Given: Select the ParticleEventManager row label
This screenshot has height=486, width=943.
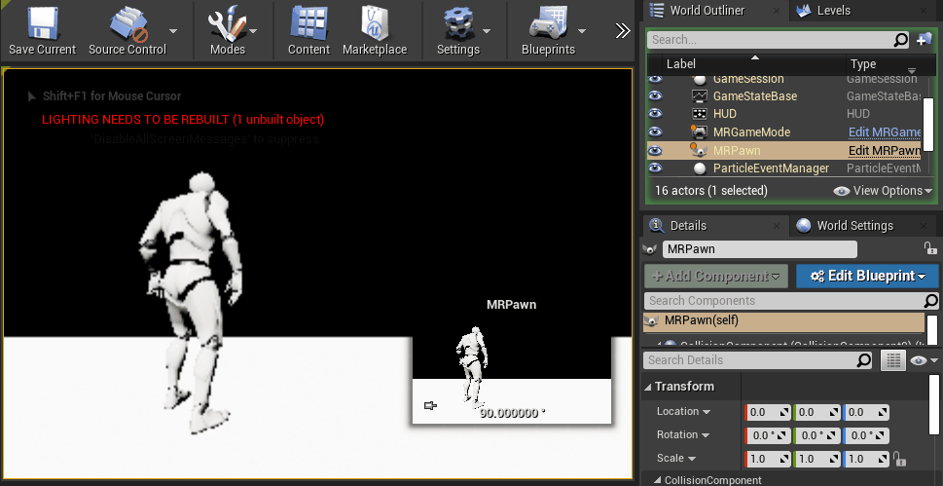Looking at the screenshot, I should click(771, 168).
